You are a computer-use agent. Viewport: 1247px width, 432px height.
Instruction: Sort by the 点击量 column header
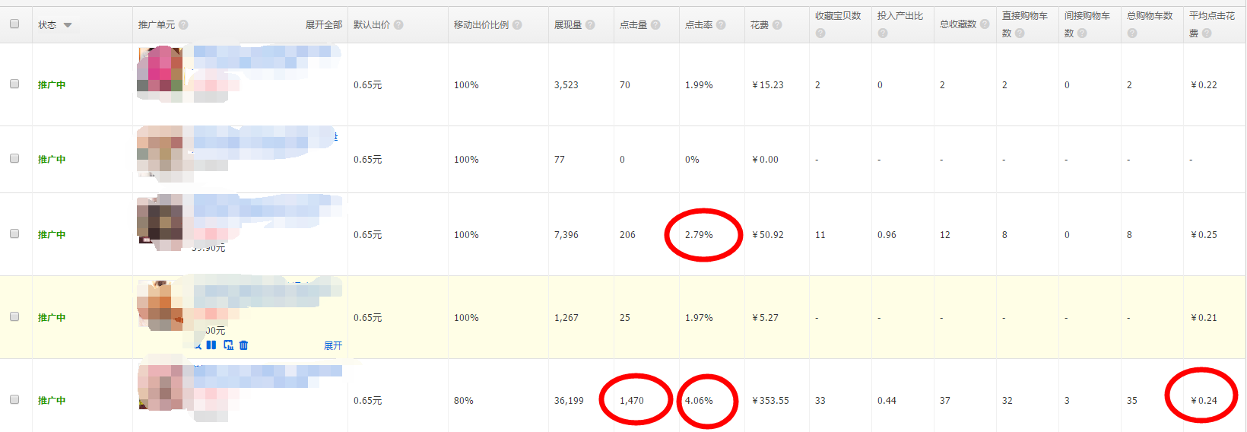tap(633, 25)
